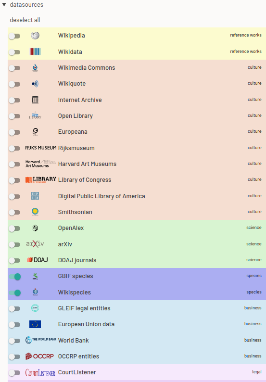Click the GBIF leaf logo
266x382 pixels.
(x=35, y=276)
